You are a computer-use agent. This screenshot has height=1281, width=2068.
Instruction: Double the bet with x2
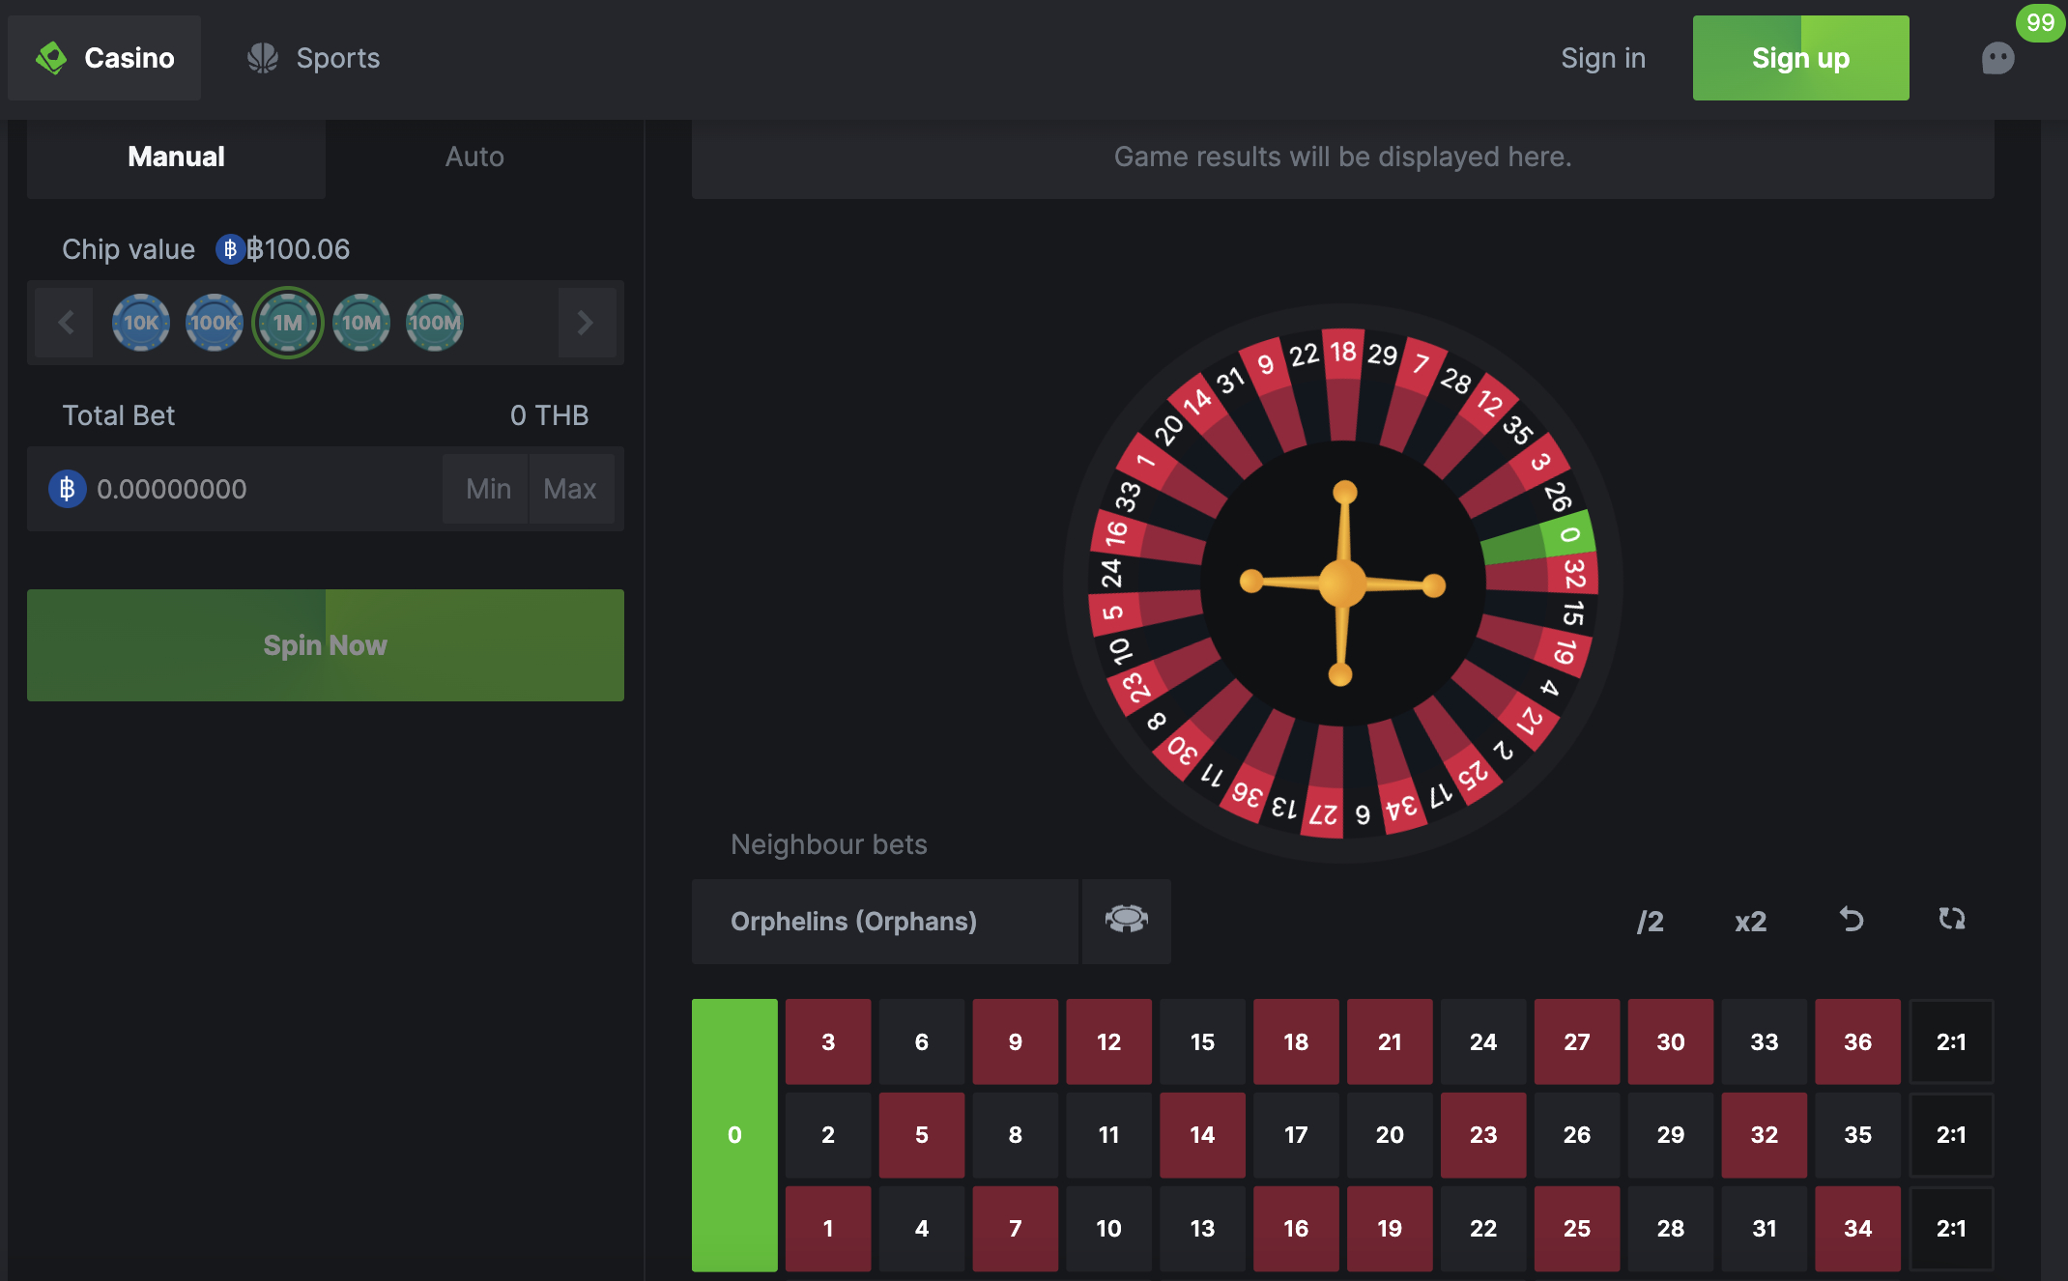[x=1750, y=922]
